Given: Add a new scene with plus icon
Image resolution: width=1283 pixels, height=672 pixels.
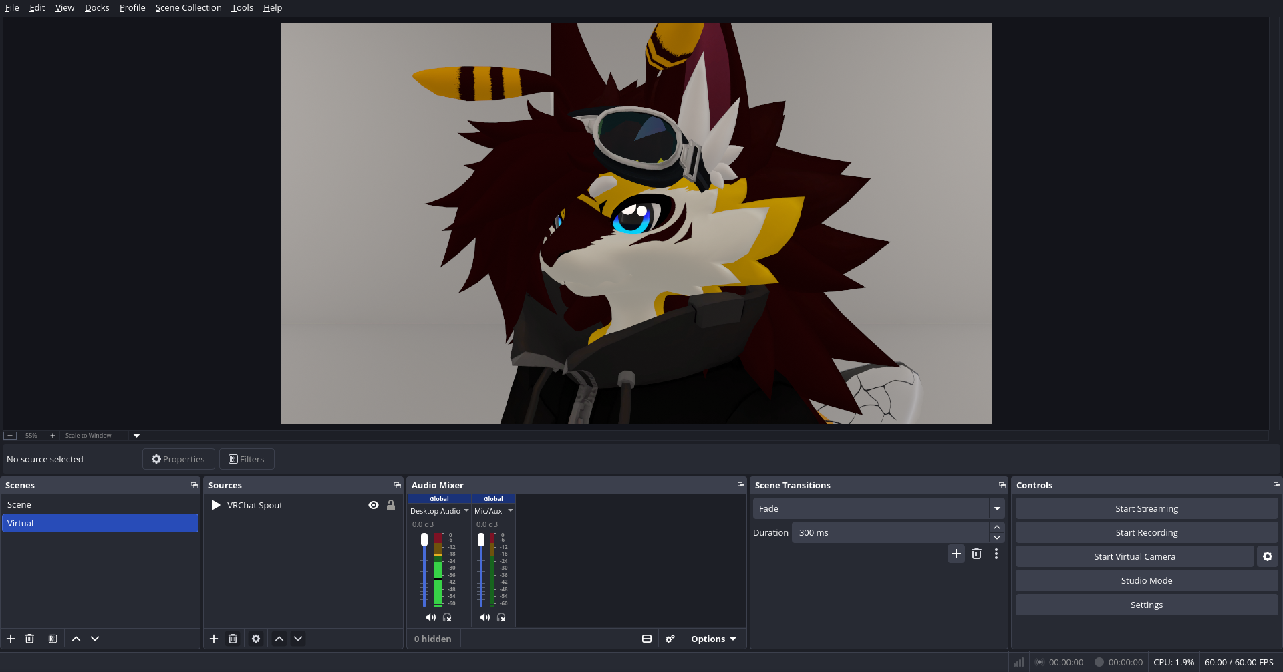Looking at the screenshot, I should click(x=11, y=639).
